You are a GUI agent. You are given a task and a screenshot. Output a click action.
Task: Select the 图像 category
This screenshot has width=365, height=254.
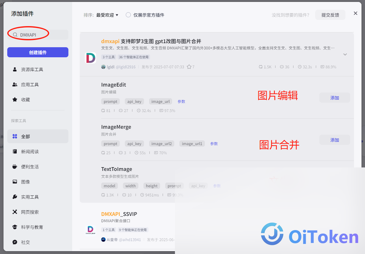(38, 182)
